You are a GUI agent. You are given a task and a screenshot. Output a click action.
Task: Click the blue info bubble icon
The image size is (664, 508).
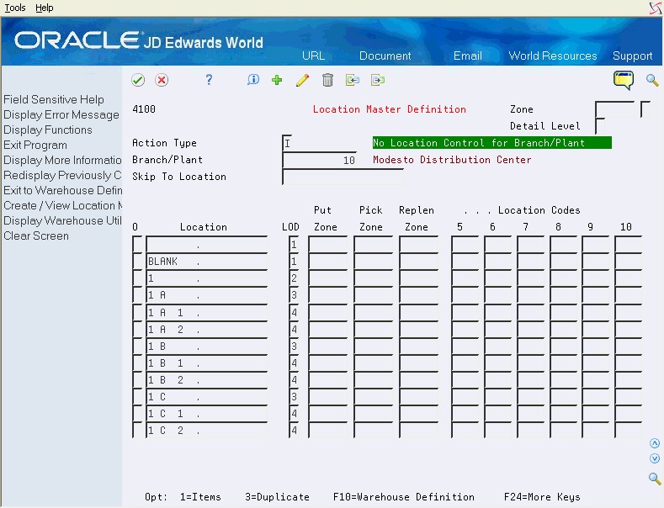253,80
